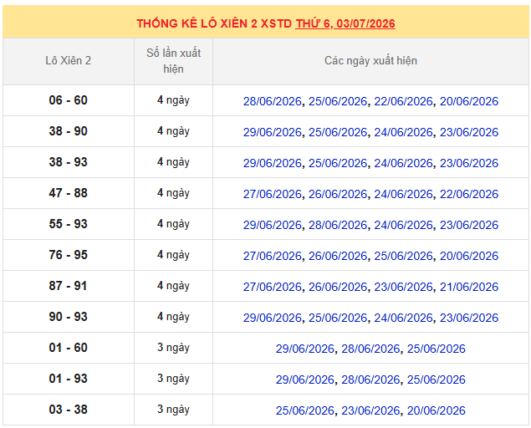Open 27/06/2026 in the 76 - 95 row
The width and height of the screenshot is (531, 428).
point(273,256)
